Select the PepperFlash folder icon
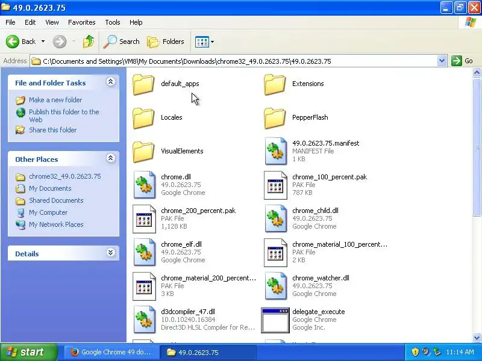 275,118
